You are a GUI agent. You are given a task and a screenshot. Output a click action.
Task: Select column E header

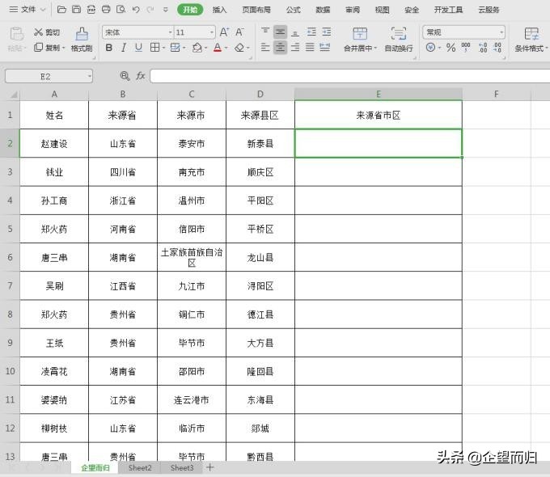[379, 94]
